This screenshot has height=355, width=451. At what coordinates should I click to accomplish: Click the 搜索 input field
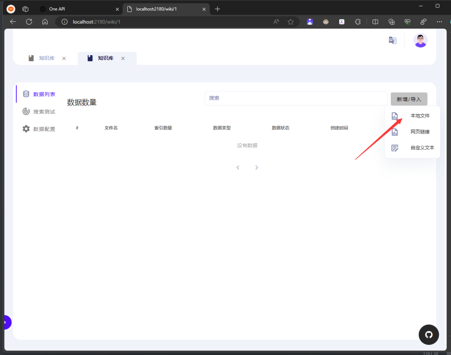point(296,98)
